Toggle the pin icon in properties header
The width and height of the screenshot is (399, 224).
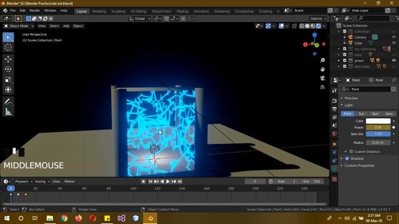click(393, 80)
